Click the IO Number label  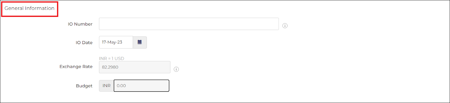click(80, 24)
